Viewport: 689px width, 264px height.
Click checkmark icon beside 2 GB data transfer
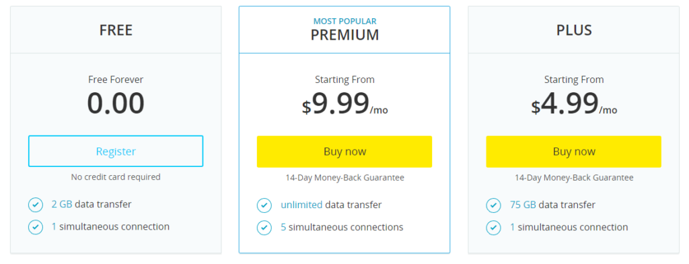[x=36, y=205]
